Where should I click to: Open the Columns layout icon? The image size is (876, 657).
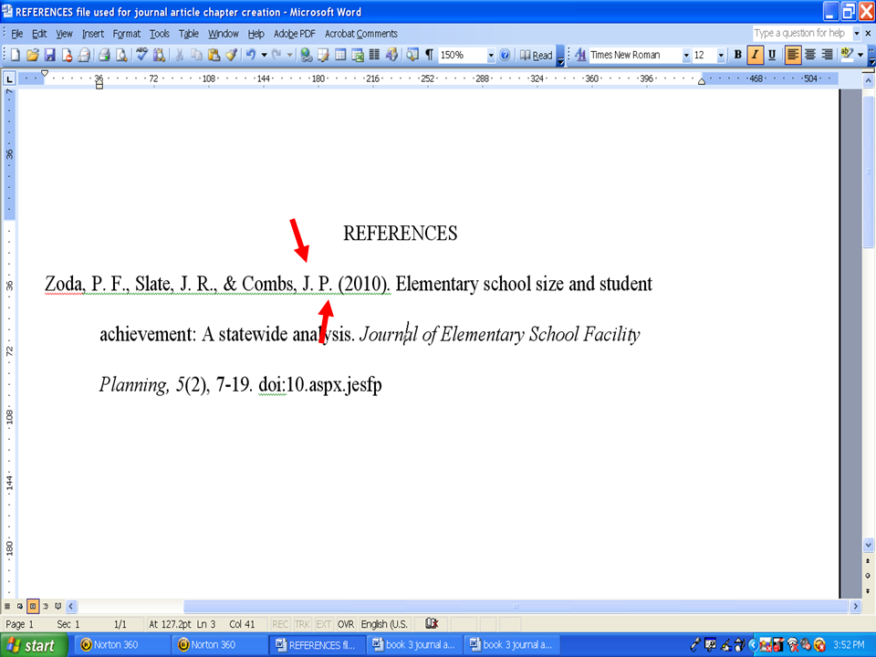(x=374, y=55)
